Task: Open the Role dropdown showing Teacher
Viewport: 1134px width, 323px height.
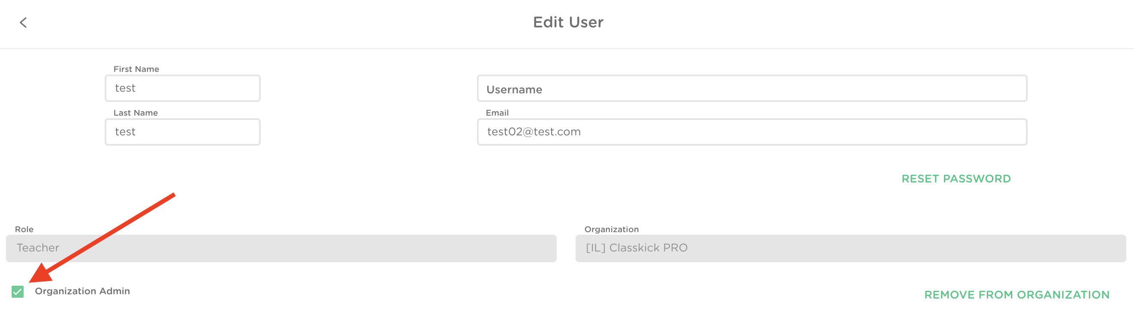Action: 281,248
